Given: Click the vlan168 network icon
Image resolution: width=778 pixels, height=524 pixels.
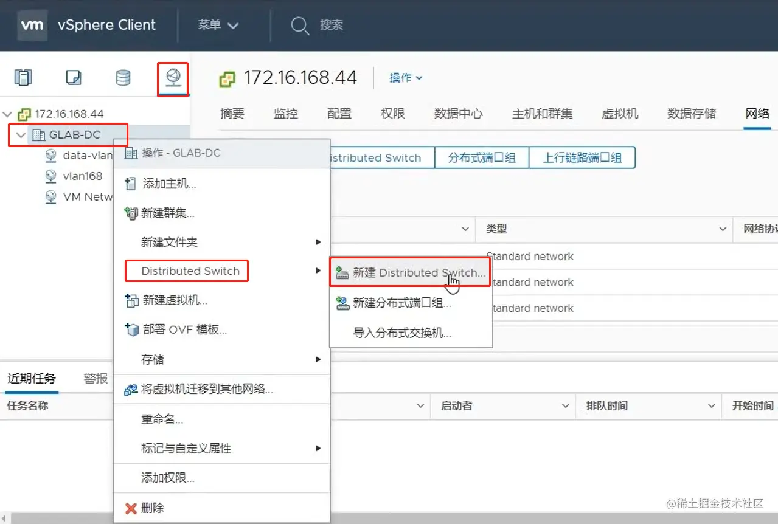Looking at the screenshot, I should point(51,176).
